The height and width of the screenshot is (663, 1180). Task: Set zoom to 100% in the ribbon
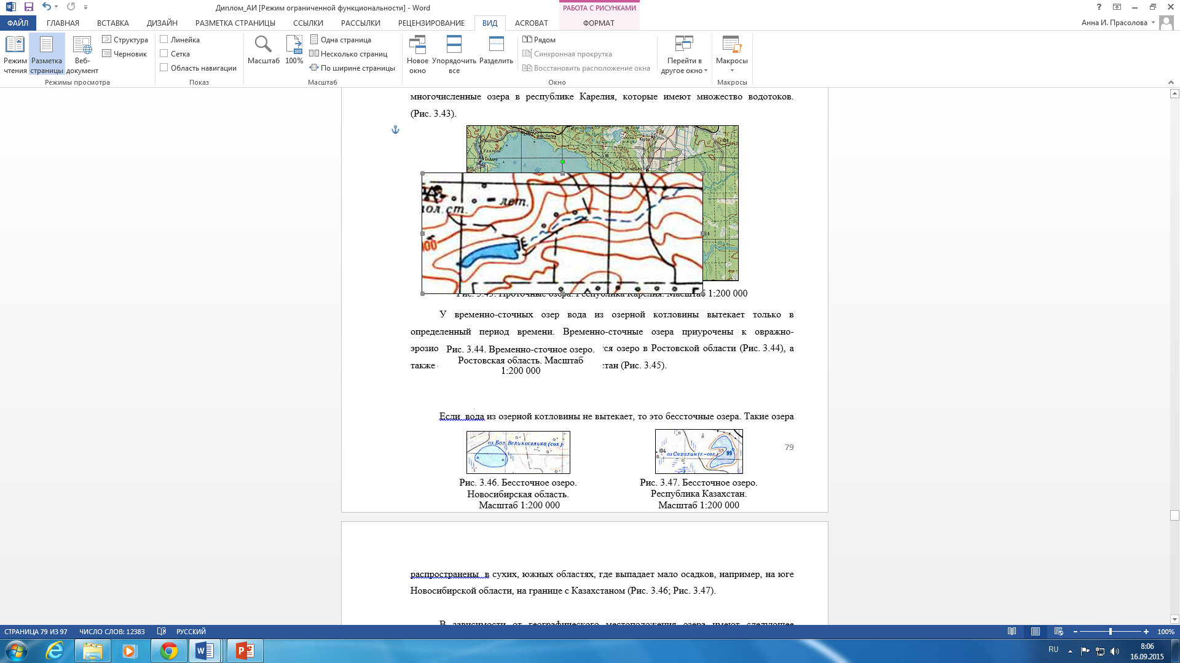coord(294,50)
